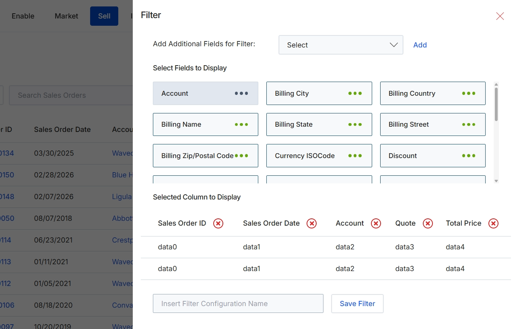
Task: Open the Discount field three-dot menu
Action: (469, 156)
